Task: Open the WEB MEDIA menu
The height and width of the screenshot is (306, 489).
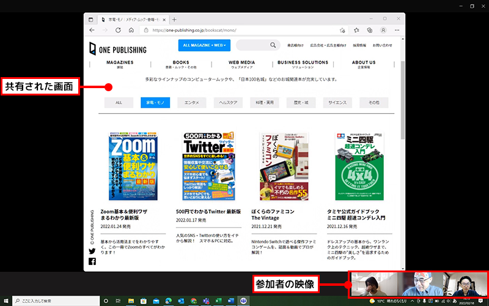Action: pyautogui.click(x=241, y=64)
